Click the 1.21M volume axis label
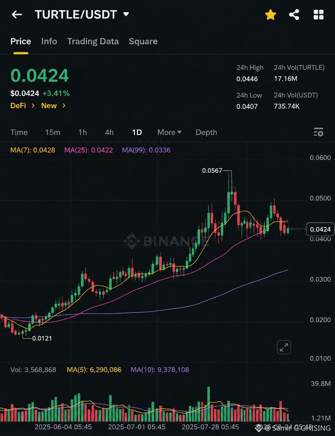335x436 pixels. click(x=321, y=418)
